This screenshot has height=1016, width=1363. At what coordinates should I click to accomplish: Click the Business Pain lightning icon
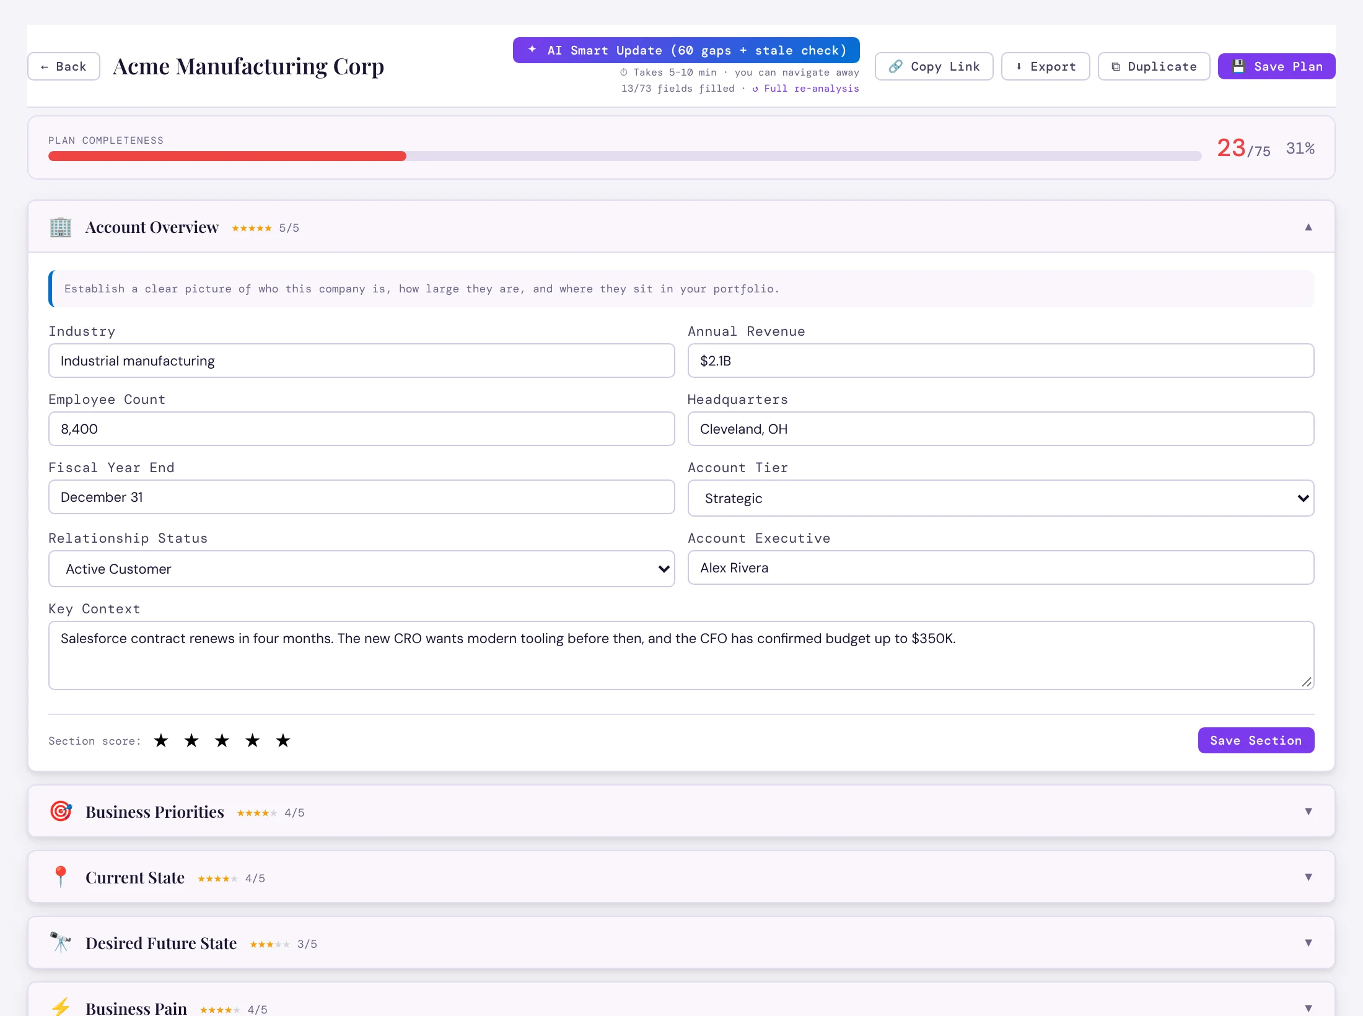[x=61, y=1007]
